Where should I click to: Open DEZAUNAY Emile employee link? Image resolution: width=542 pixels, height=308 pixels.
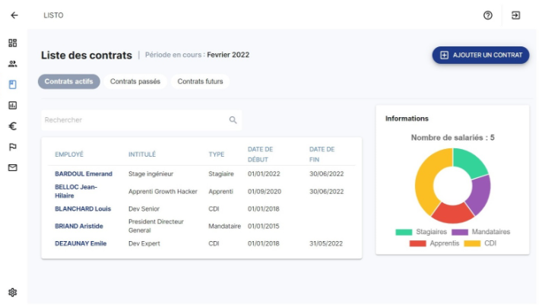pos(81,243)
